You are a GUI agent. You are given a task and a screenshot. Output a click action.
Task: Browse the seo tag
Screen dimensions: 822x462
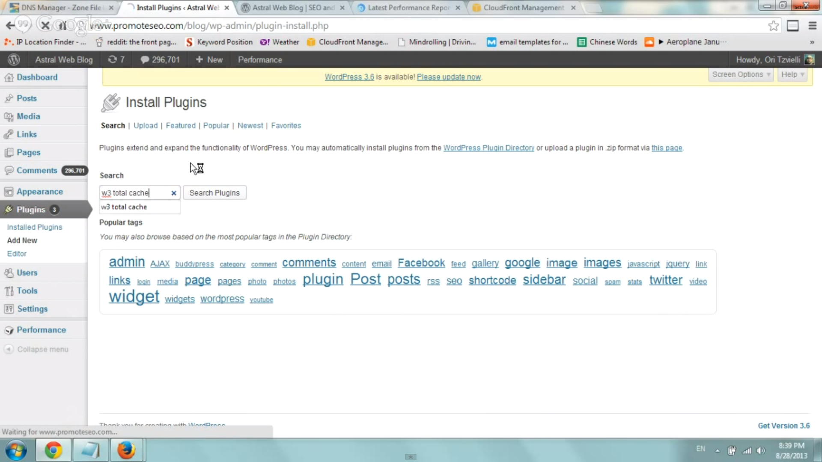[454, 281]
